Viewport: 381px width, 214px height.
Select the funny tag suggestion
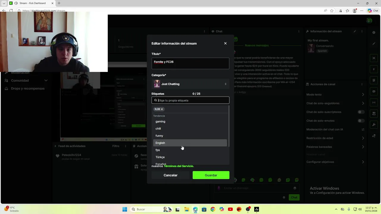click(x=190, y=136)
